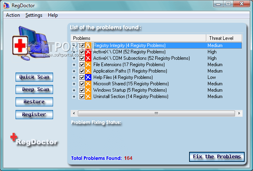Click the orange X icon for Uninstall Section
Screen dimensions: 253x171
point(88,96)
